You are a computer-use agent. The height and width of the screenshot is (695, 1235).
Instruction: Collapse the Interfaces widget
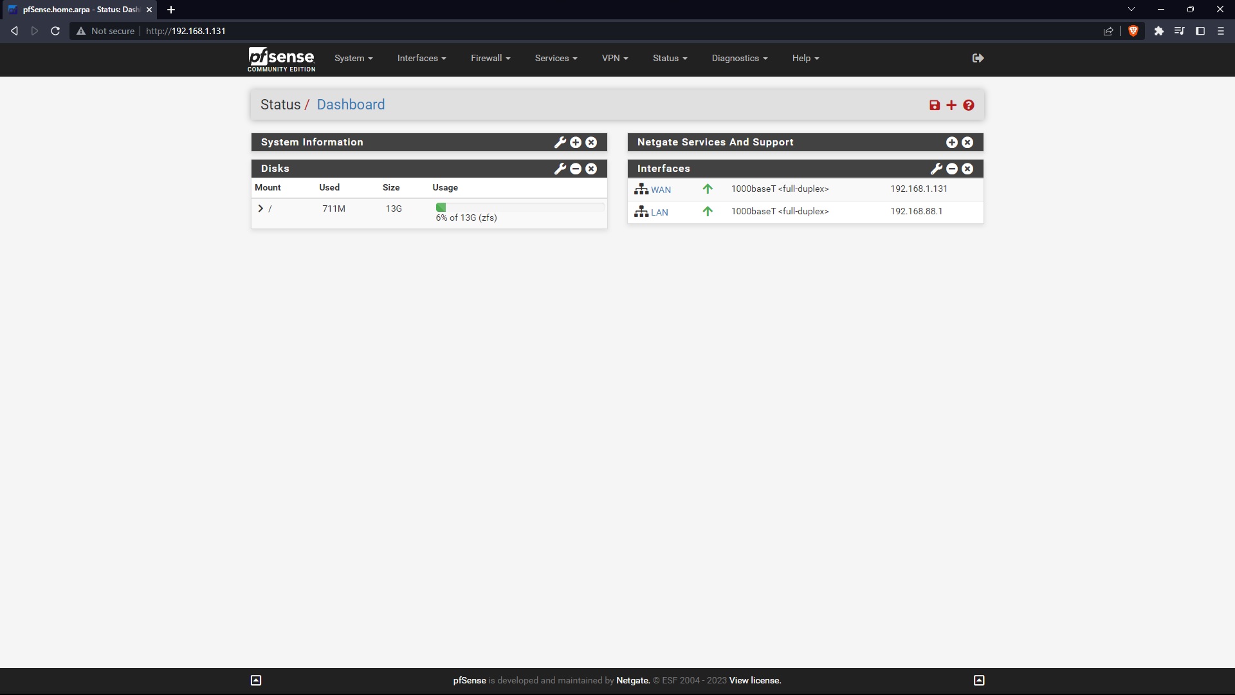pyautogui.click(x=952, y=169)
